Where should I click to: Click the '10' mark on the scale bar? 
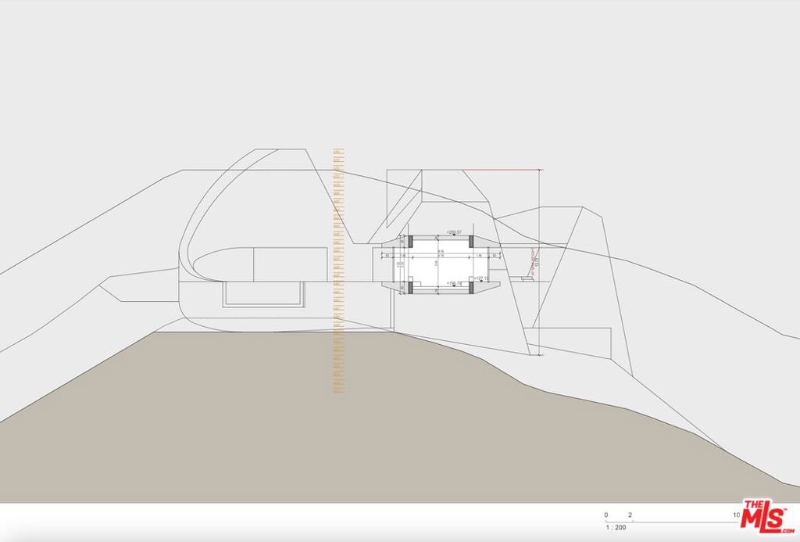(736, 515)
